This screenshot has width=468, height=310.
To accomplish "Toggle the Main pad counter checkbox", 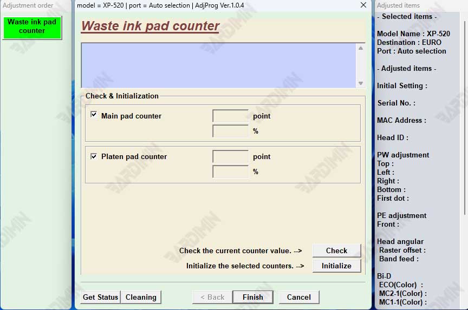I will click(94, 115).
